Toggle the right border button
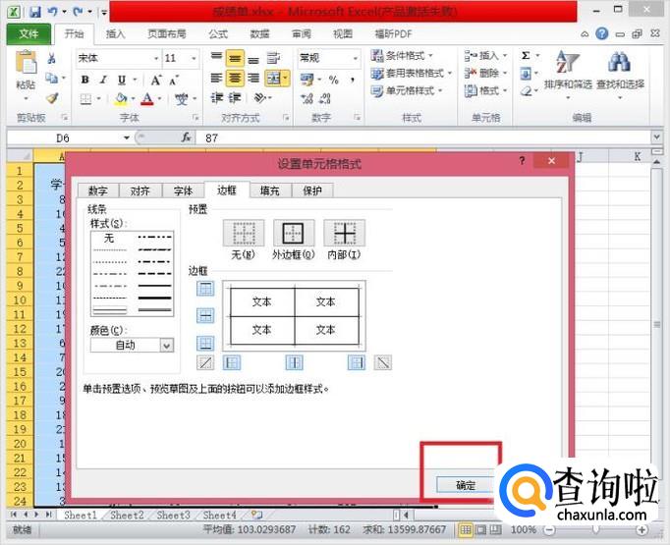The height and width of the screenshot is (545, 670). click(357, 362)
